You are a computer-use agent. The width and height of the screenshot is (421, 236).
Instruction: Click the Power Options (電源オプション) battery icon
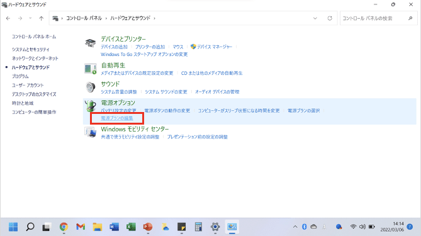pos(91,106)
